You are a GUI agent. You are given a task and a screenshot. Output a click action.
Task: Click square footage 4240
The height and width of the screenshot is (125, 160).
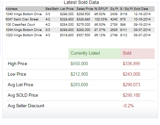(114, 19)
